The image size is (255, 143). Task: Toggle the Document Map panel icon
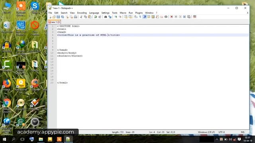click(153, 17)
